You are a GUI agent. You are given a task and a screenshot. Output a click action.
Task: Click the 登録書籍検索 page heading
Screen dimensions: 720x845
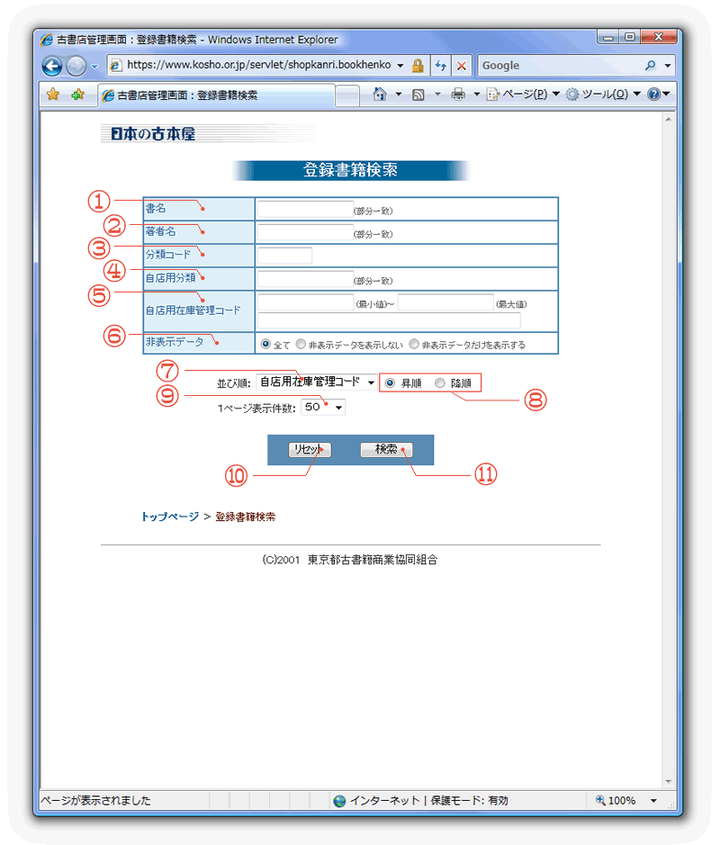tap(350, 170)
